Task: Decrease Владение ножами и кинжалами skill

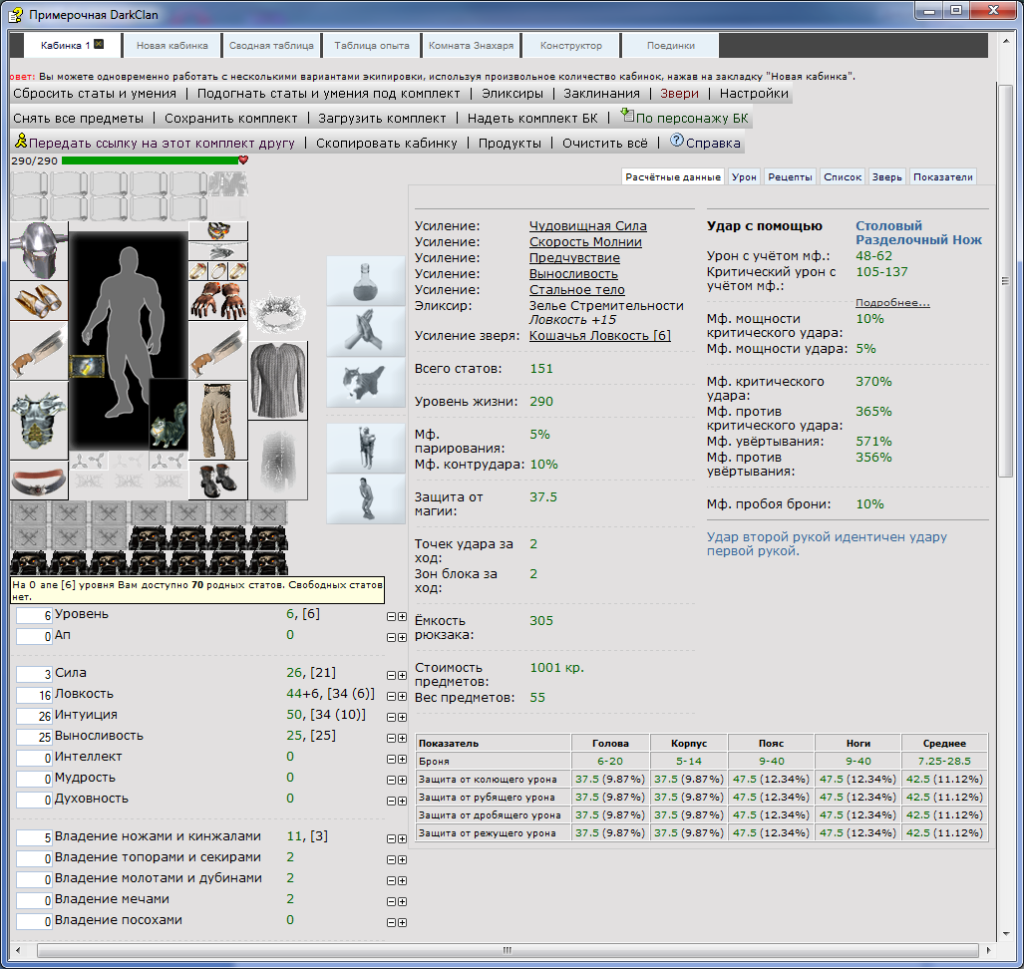Action: [x=391, y=838]
